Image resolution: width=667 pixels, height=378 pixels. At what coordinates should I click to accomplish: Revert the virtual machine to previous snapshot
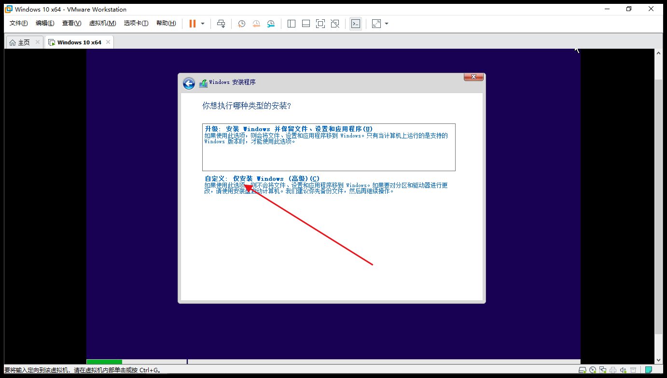[x=256, y=24]
